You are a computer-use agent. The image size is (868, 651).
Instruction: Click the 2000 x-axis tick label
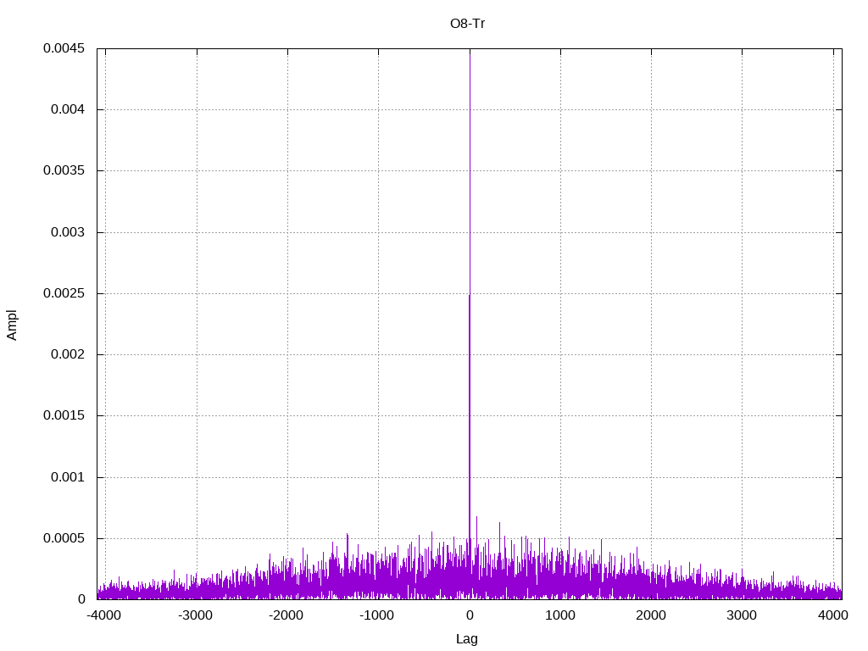pos(651,615)
